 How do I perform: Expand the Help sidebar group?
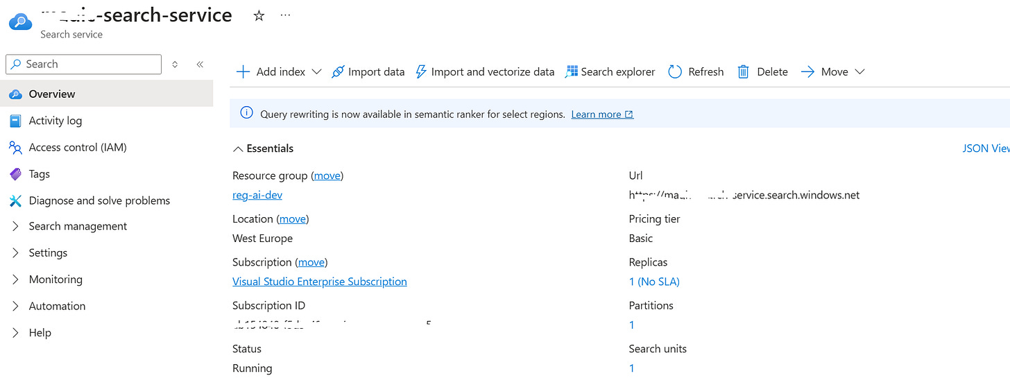click(15, 333)
